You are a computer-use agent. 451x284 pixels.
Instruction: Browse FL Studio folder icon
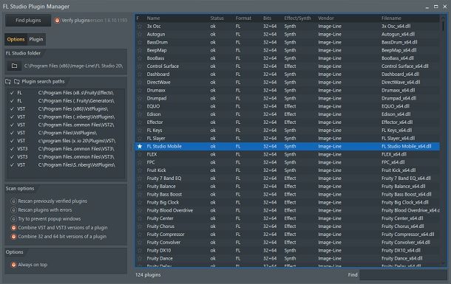[14, 66]
